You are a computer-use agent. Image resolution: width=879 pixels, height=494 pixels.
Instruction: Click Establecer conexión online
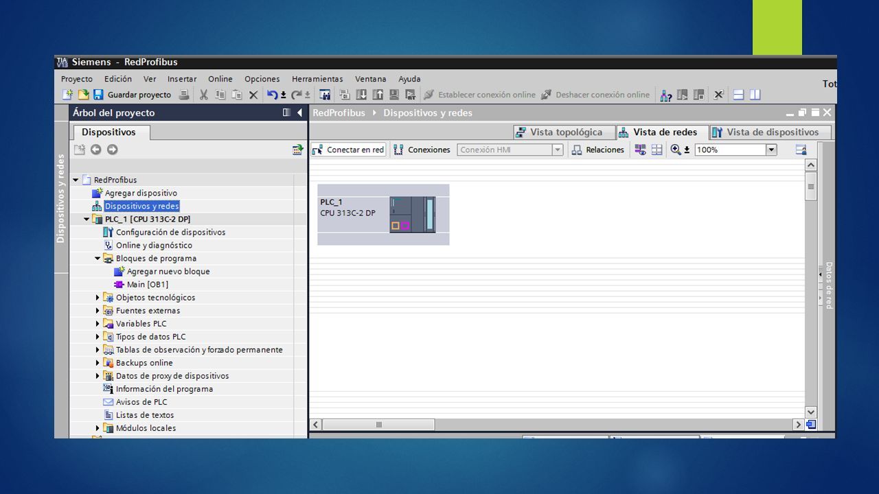point(479,95)
